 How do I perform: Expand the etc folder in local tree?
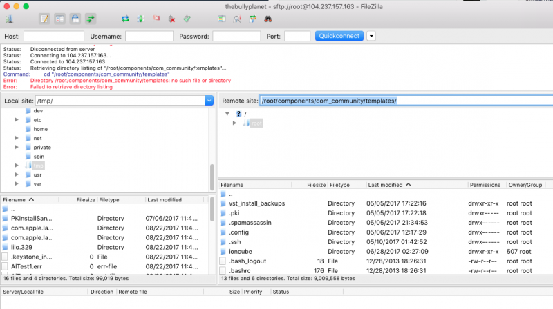pos(16,120)
